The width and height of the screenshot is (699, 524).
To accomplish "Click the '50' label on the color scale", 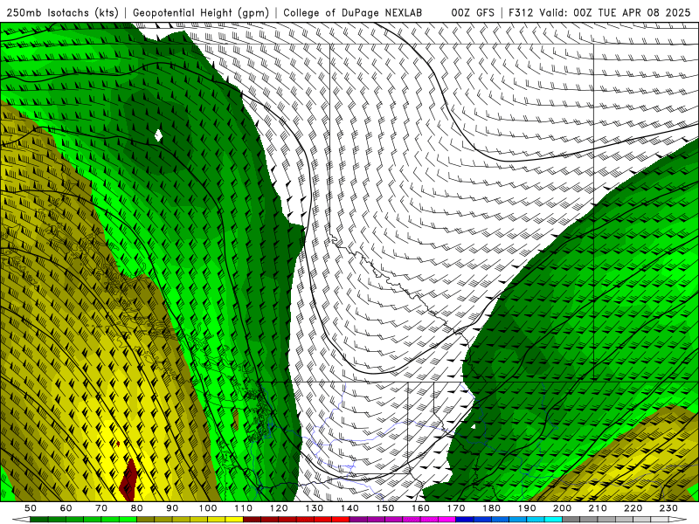I will pos(31,508).
